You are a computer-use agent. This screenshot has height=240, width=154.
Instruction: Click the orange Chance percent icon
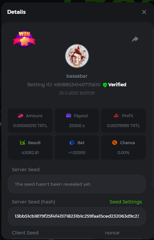point(115,143)
